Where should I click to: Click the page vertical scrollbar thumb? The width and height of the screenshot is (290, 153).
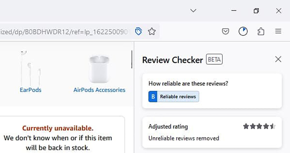point(132,60)
